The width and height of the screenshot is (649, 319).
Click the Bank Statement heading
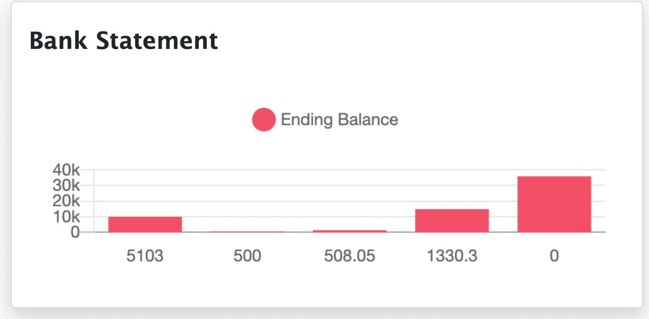[124, 40]
